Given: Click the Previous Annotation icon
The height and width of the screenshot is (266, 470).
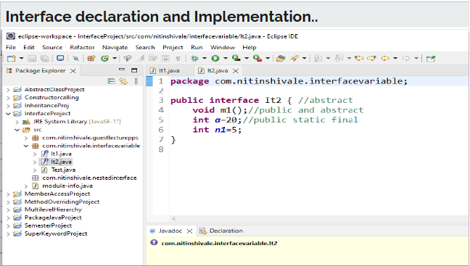Looking at the screenshot, I should 339,59.
